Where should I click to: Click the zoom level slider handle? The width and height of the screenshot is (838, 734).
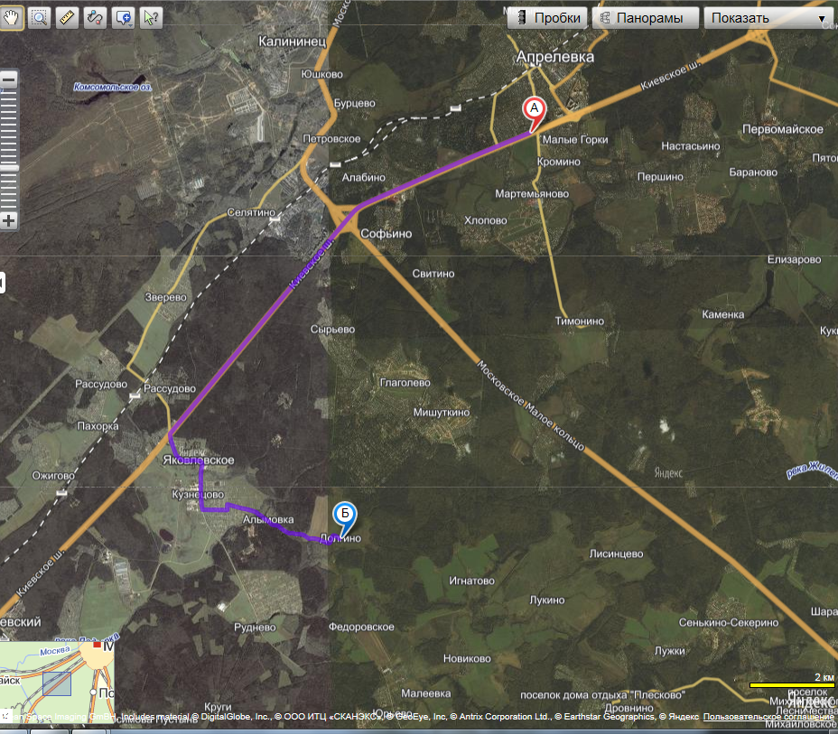[x=9, y=167]
